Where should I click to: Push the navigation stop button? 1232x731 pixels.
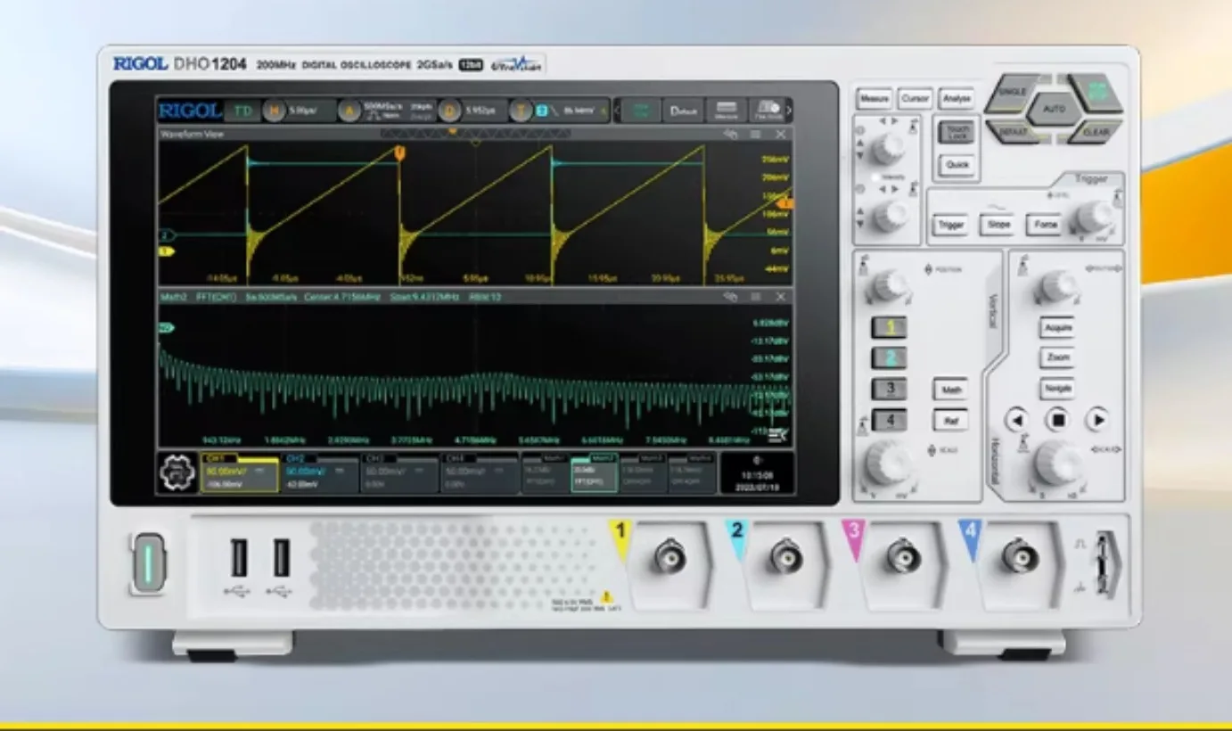pyautogui.click(x=1057, y=419)
